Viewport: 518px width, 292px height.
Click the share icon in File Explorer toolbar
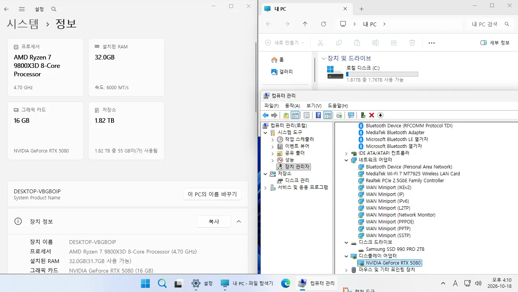pos(394,43)
